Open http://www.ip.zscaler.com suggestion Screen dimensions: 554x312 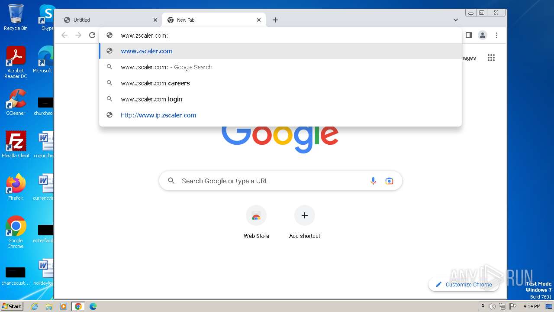[280, 115]
